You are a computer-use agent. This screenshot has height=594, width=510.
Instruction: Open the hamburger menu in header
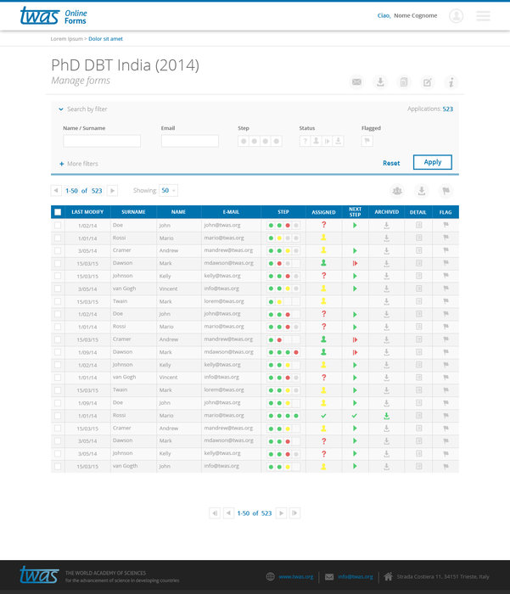483,16
